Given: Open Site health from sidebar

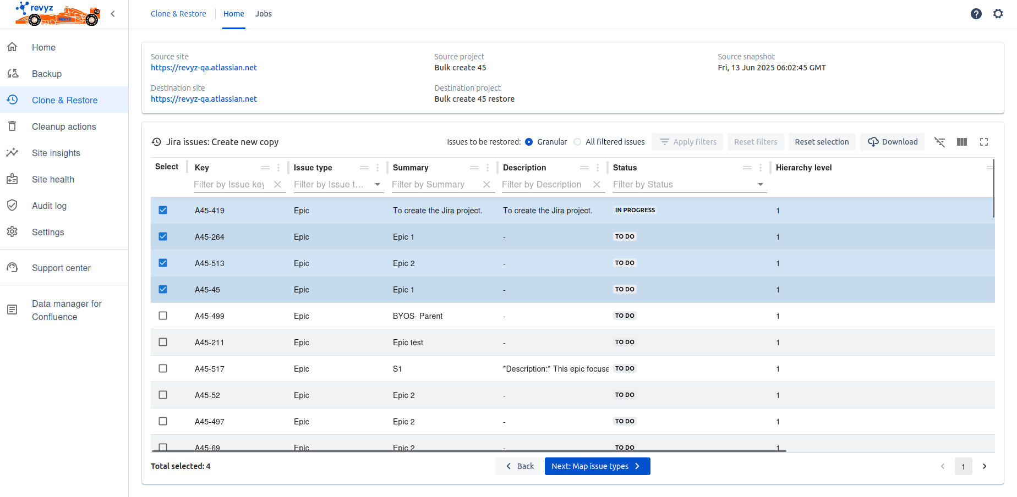Looking at the screenshot, I should pos(53,179).
